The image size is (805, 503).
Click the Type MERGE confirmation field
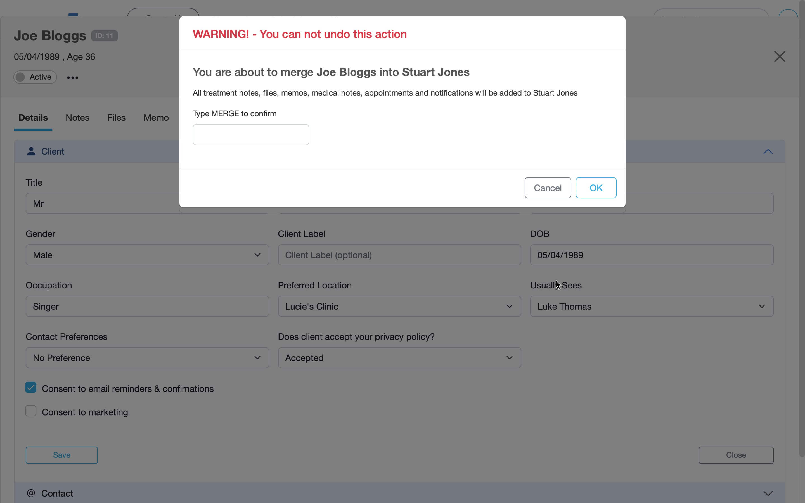point(251,135)
